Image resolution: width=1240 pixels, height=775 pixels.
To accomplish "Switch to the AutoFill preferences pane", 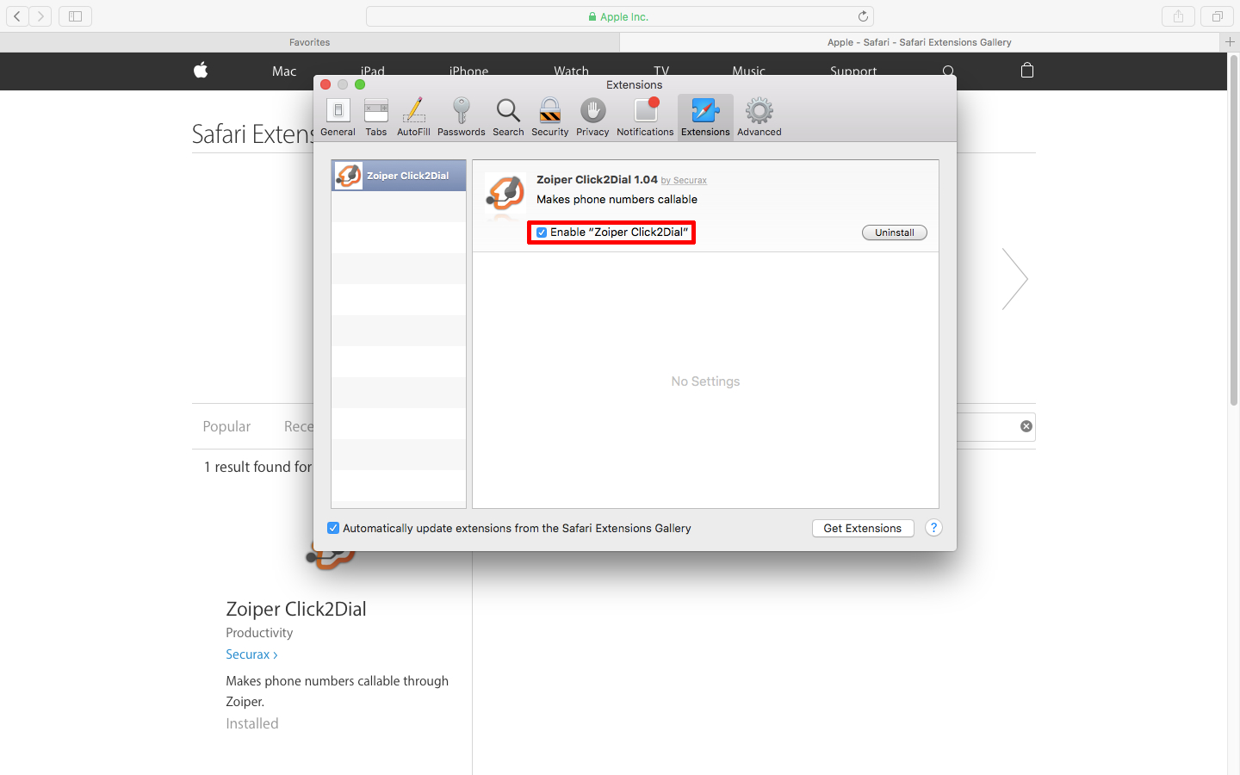I will pyautogui.click(x=413, y=117).
